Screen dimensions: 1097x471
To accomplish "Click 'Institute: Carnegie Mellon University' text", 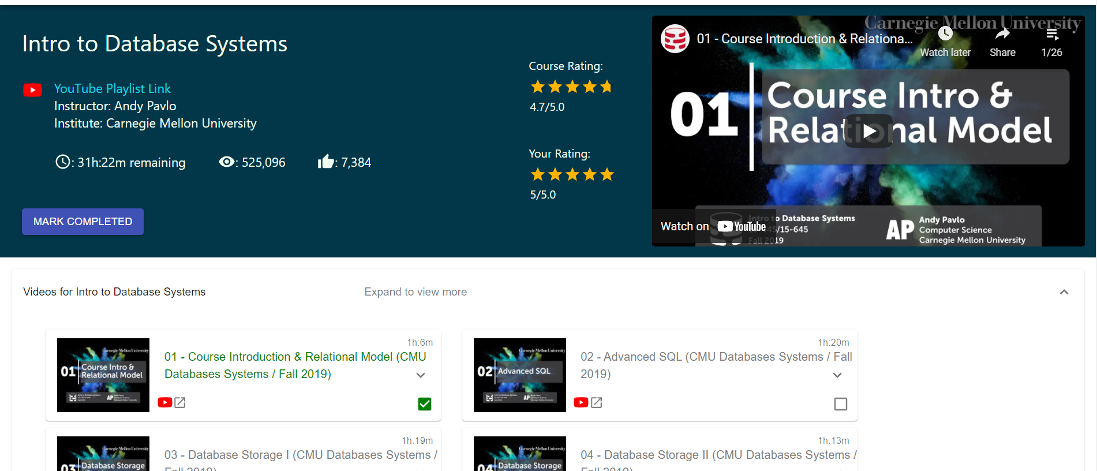I will (x=155, y=124).
